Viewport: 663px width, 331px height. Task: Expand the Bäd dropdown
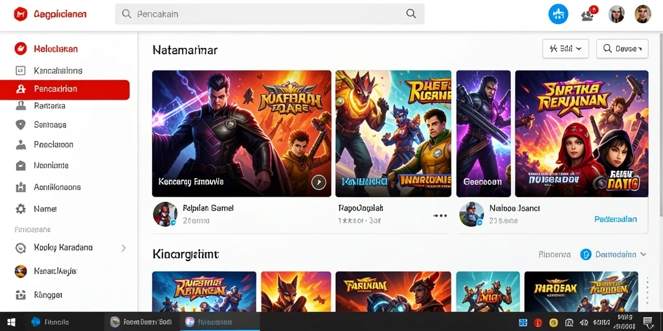point(566,48)
